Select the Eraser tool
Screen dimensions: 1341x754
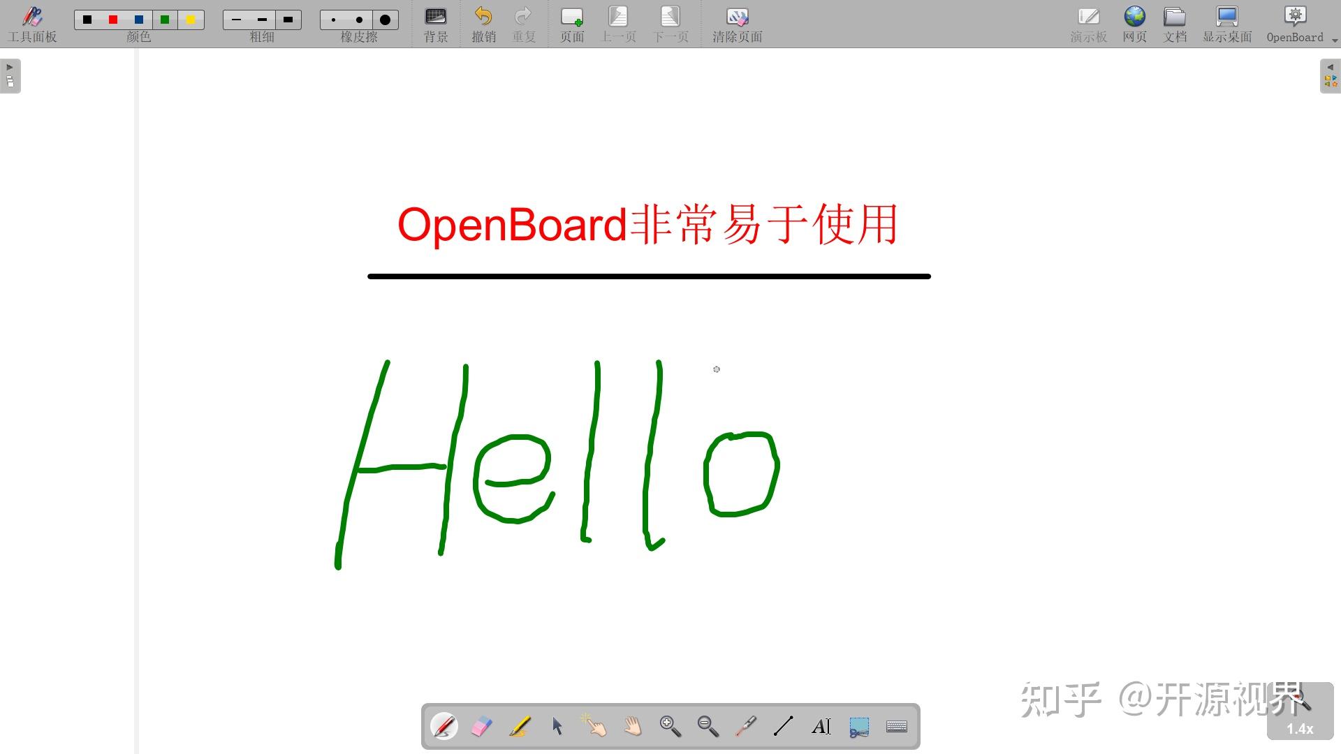point(482,726)
